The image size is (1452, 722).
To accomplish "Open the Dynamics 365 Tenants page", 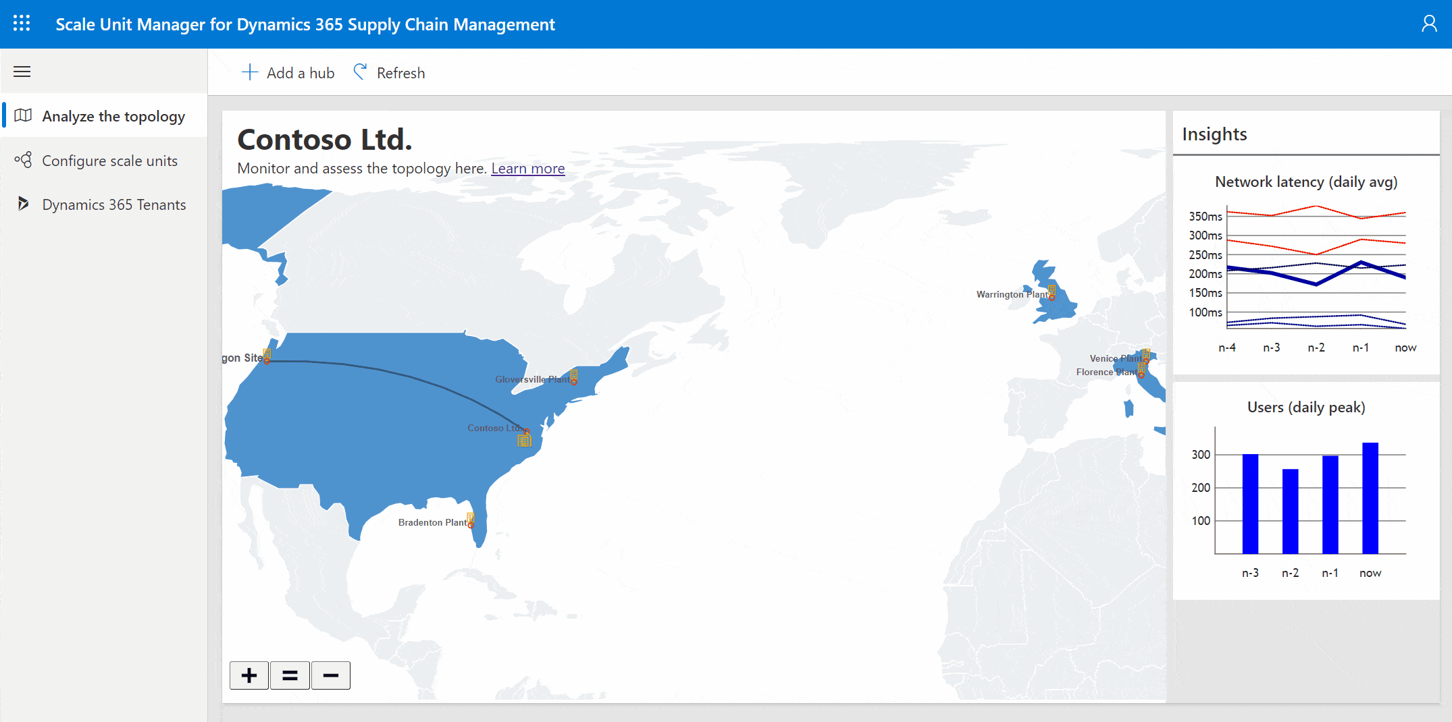I will 113,204.
